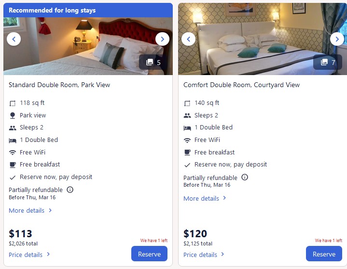347x269 pixels.
Task: Select the Comfort Double Room, Courtyard View title
Action: (x=241, y=85)
